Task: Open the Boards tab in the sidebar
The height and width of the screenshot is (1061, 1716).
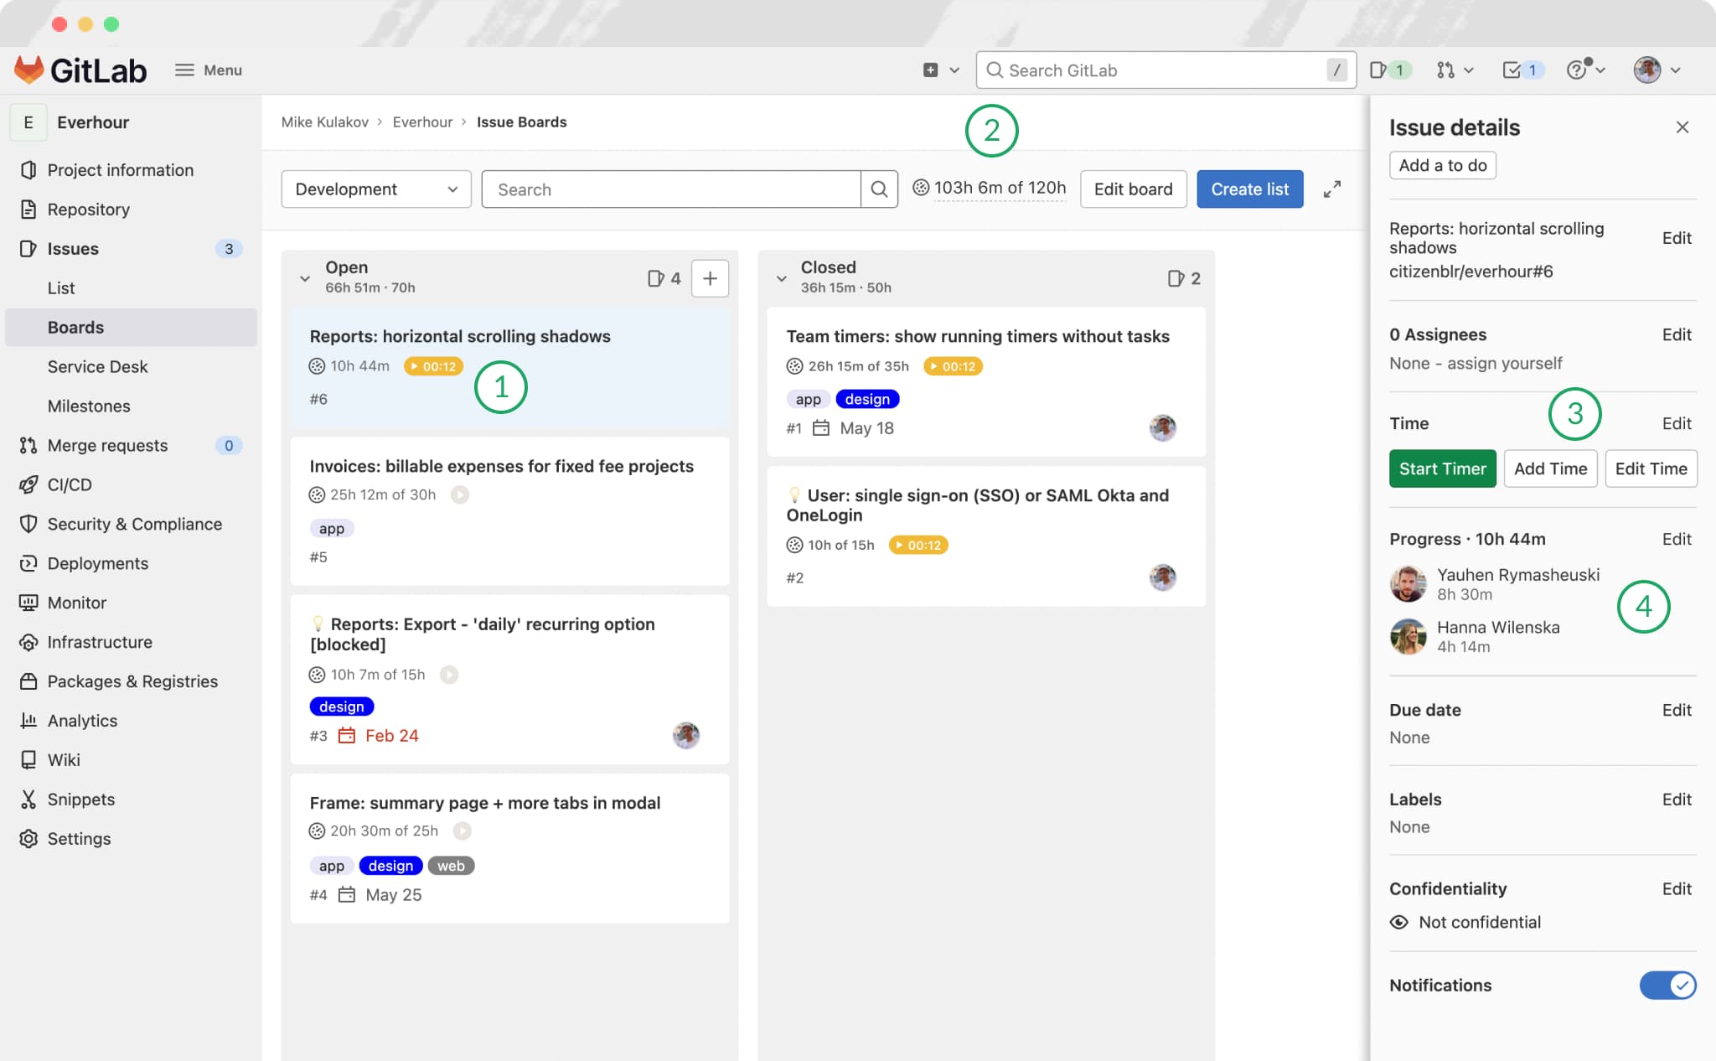Action: point(75,327)
